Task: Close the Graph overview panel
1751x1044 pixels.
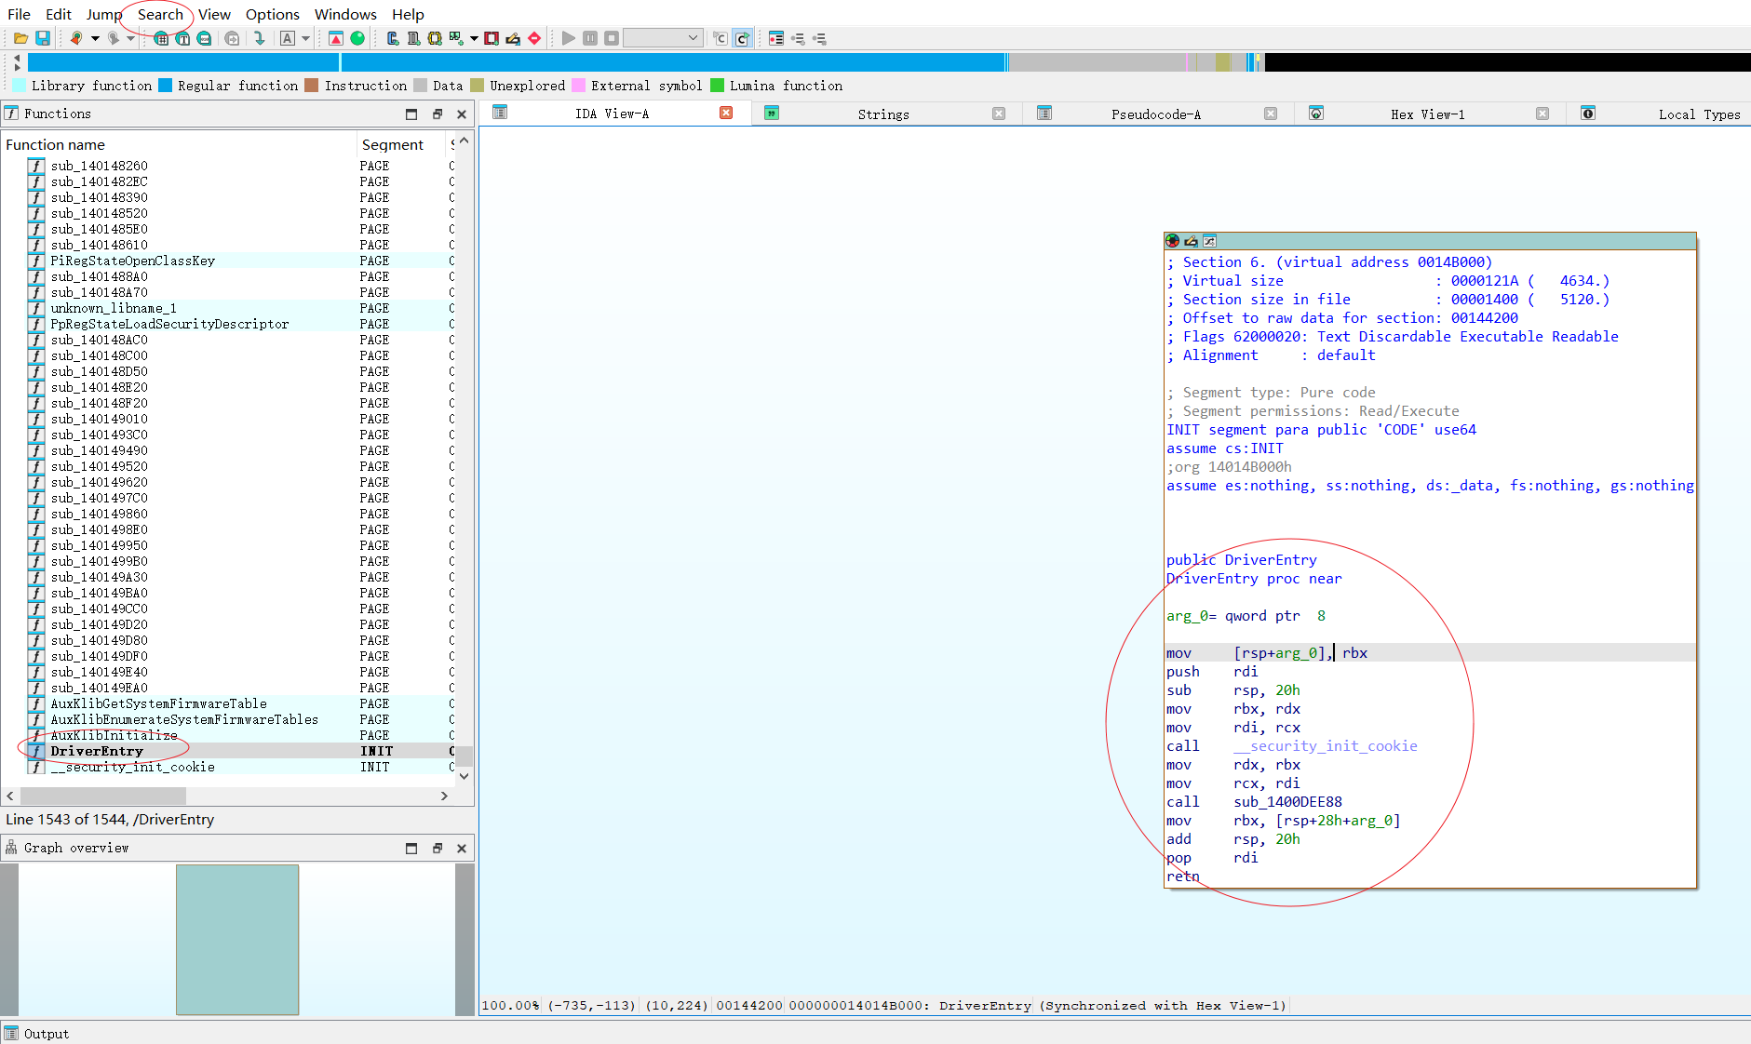Action: click(x=462, y=848)
